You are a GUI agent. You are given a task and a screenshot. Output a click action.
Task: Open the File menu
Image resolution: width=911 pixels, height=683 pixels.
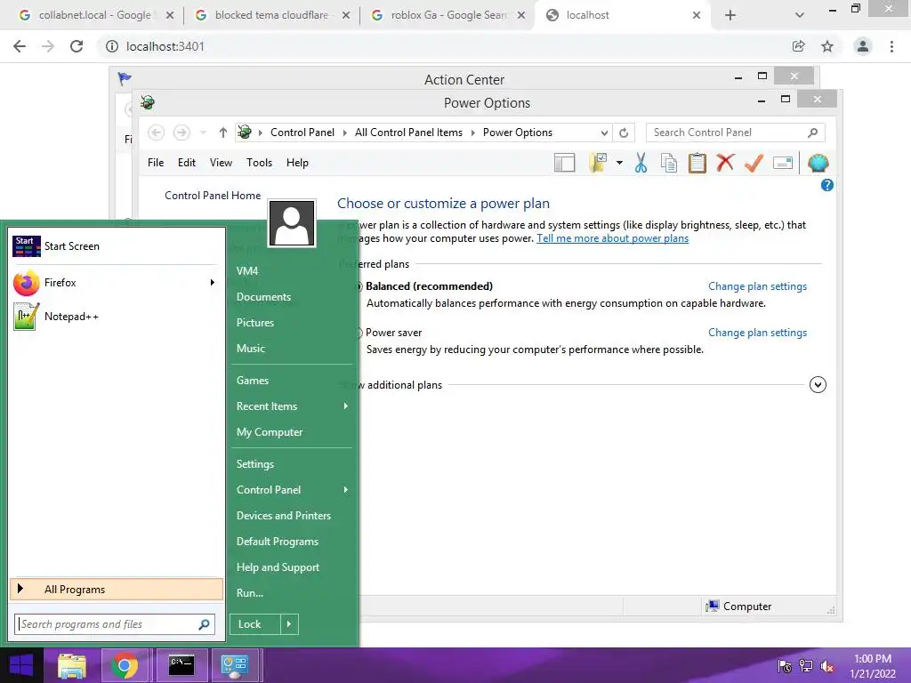click(156, 164)
